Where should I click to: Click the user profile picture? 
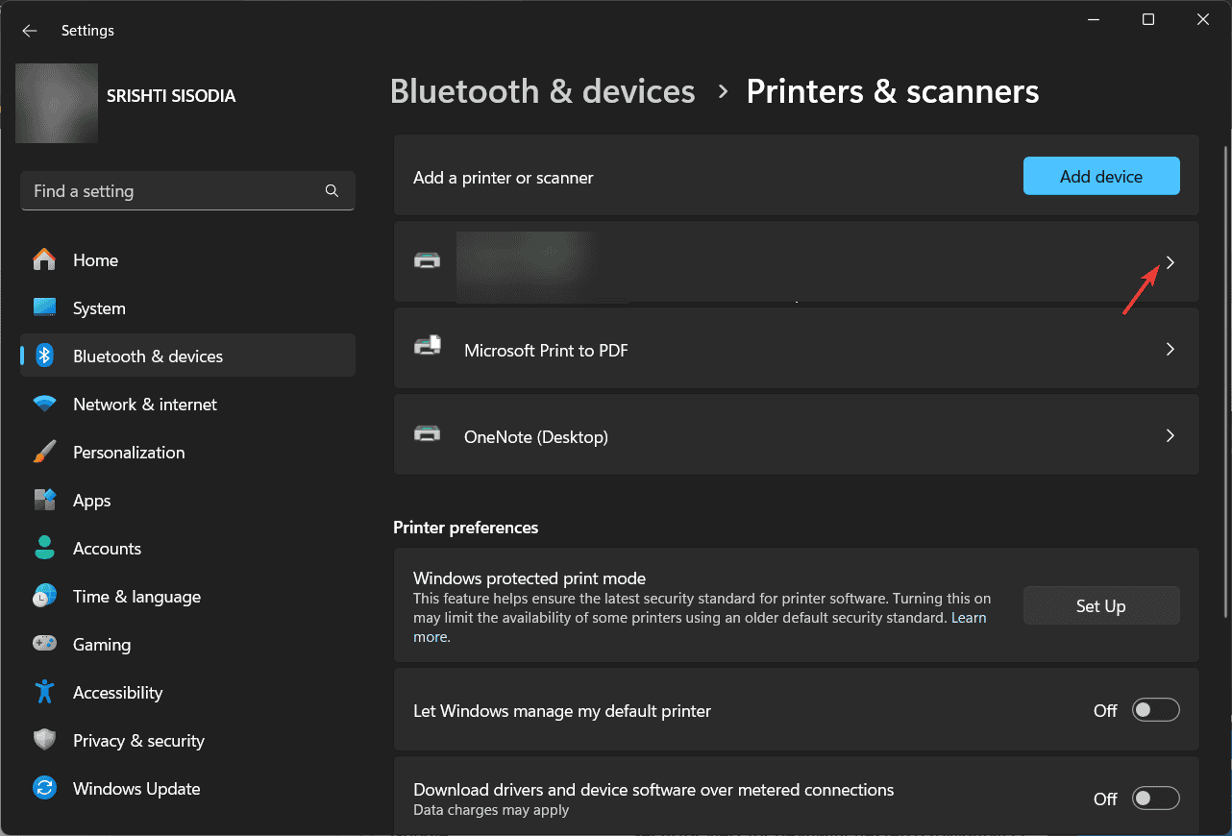57,104
